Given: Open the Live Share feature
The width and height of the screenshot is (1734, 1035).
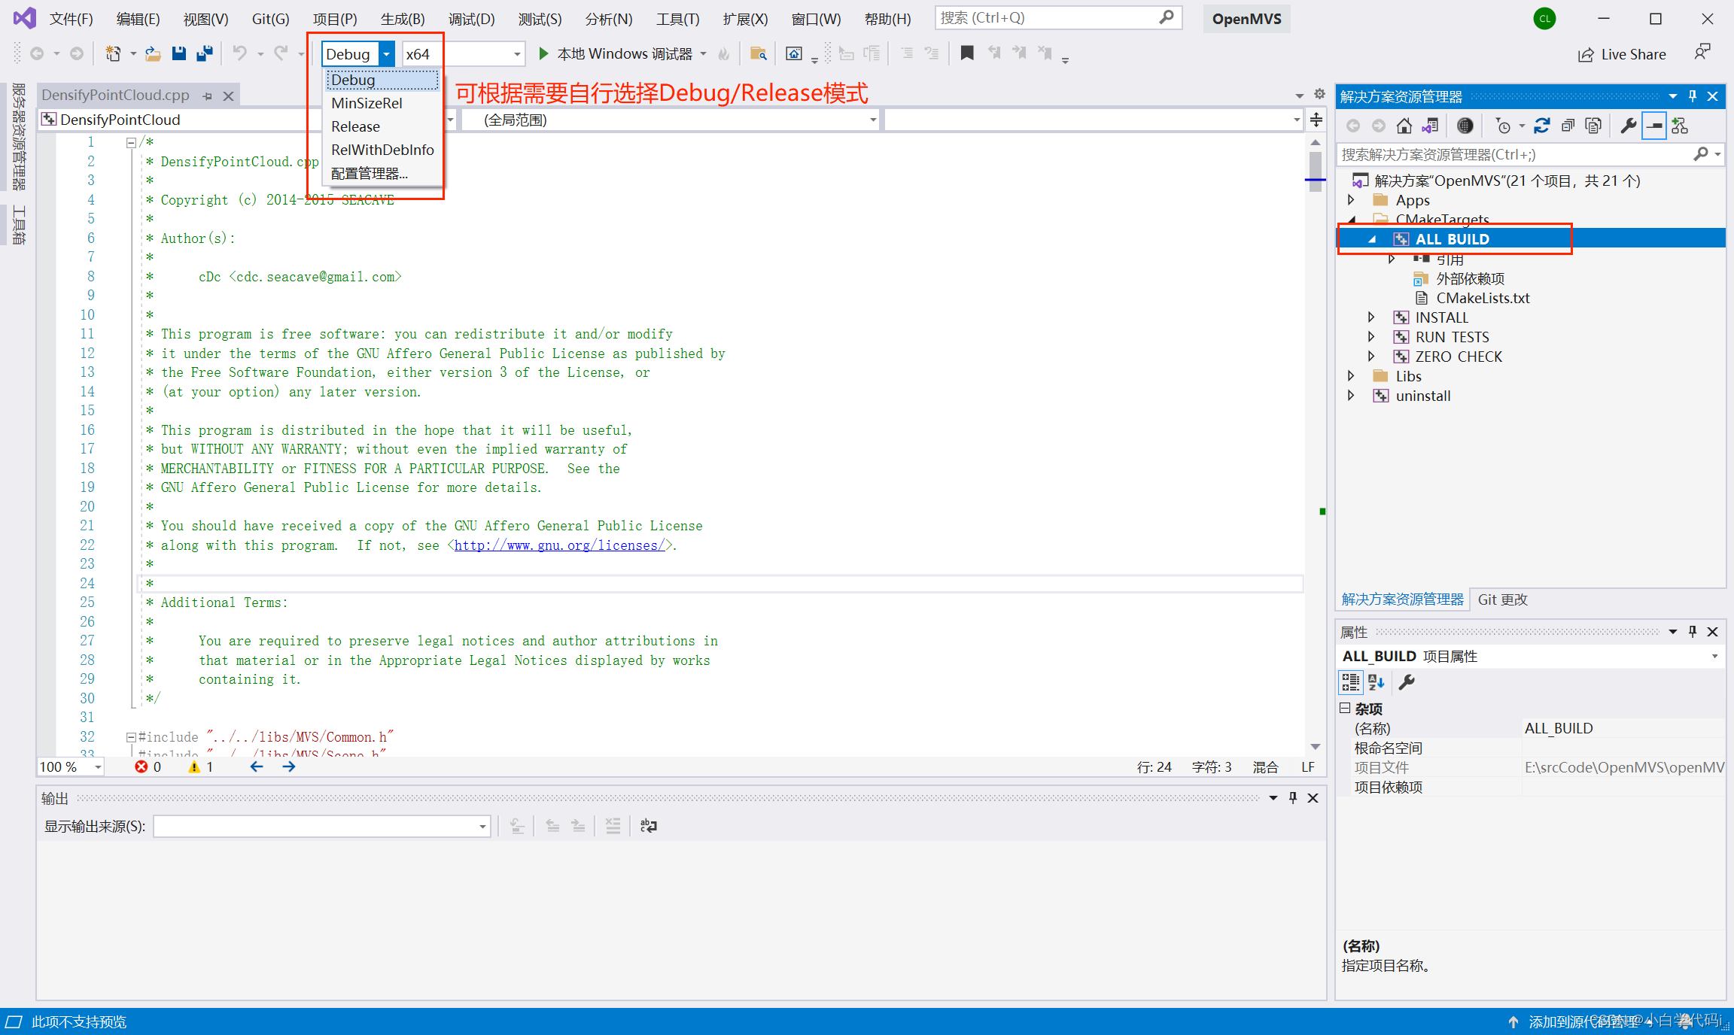Looking at the screenshot, I should [1623, 53].
